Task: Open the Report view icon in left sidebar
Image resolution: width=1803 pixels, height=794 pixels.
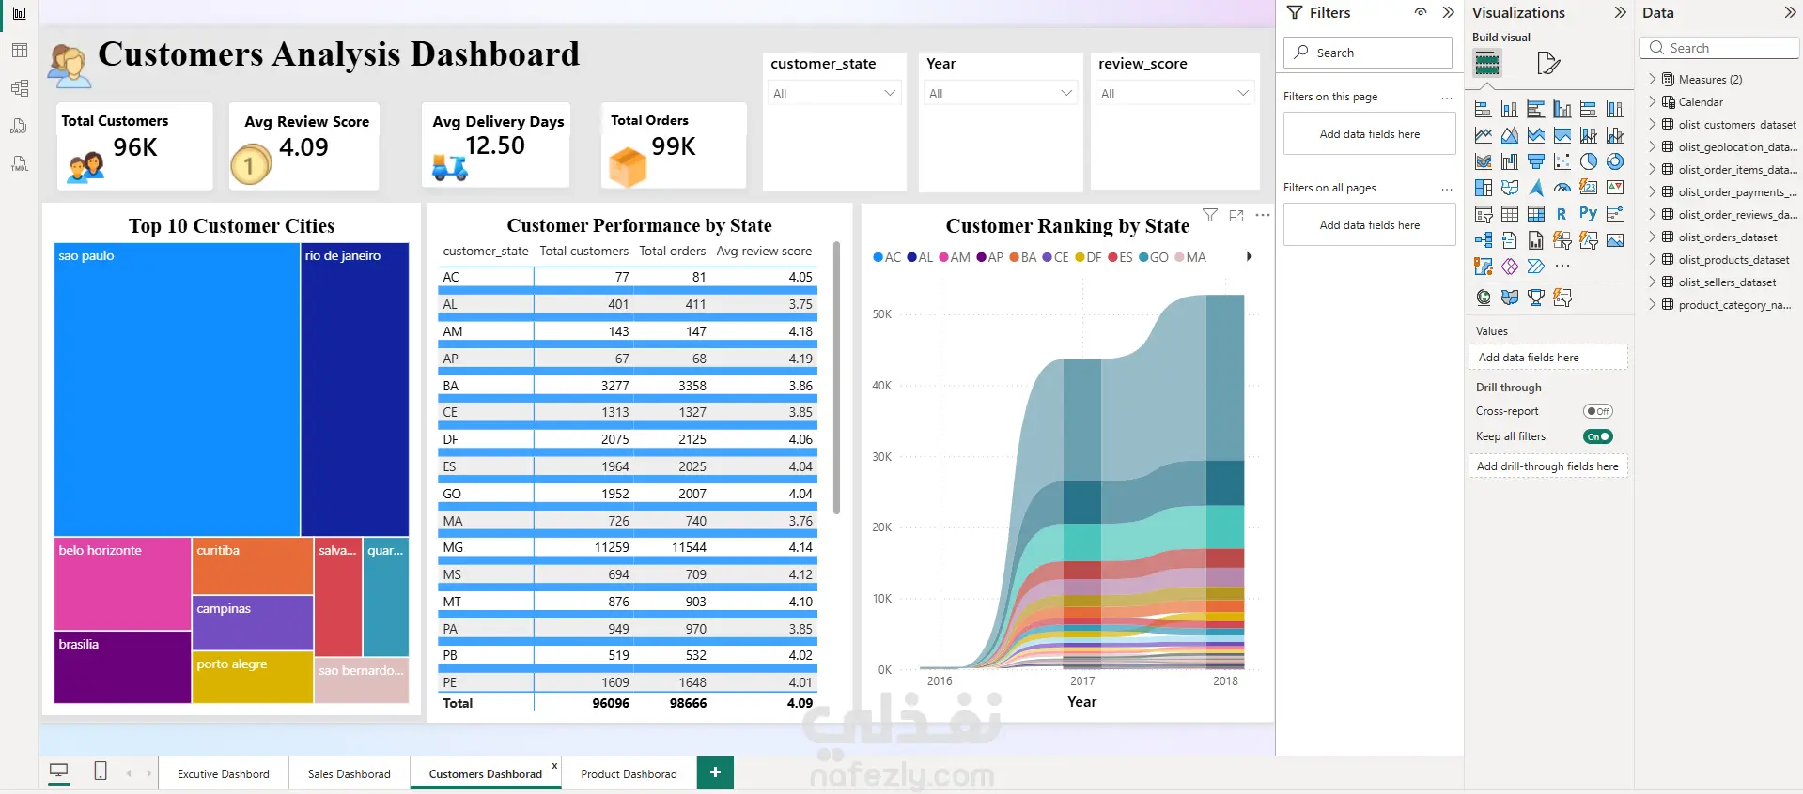Action: click(x=19, y=13)
